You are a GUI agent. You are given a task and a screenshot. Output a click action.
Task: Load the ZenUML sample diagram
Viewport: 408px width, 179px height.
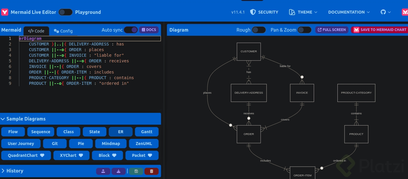tap(144, 144)
